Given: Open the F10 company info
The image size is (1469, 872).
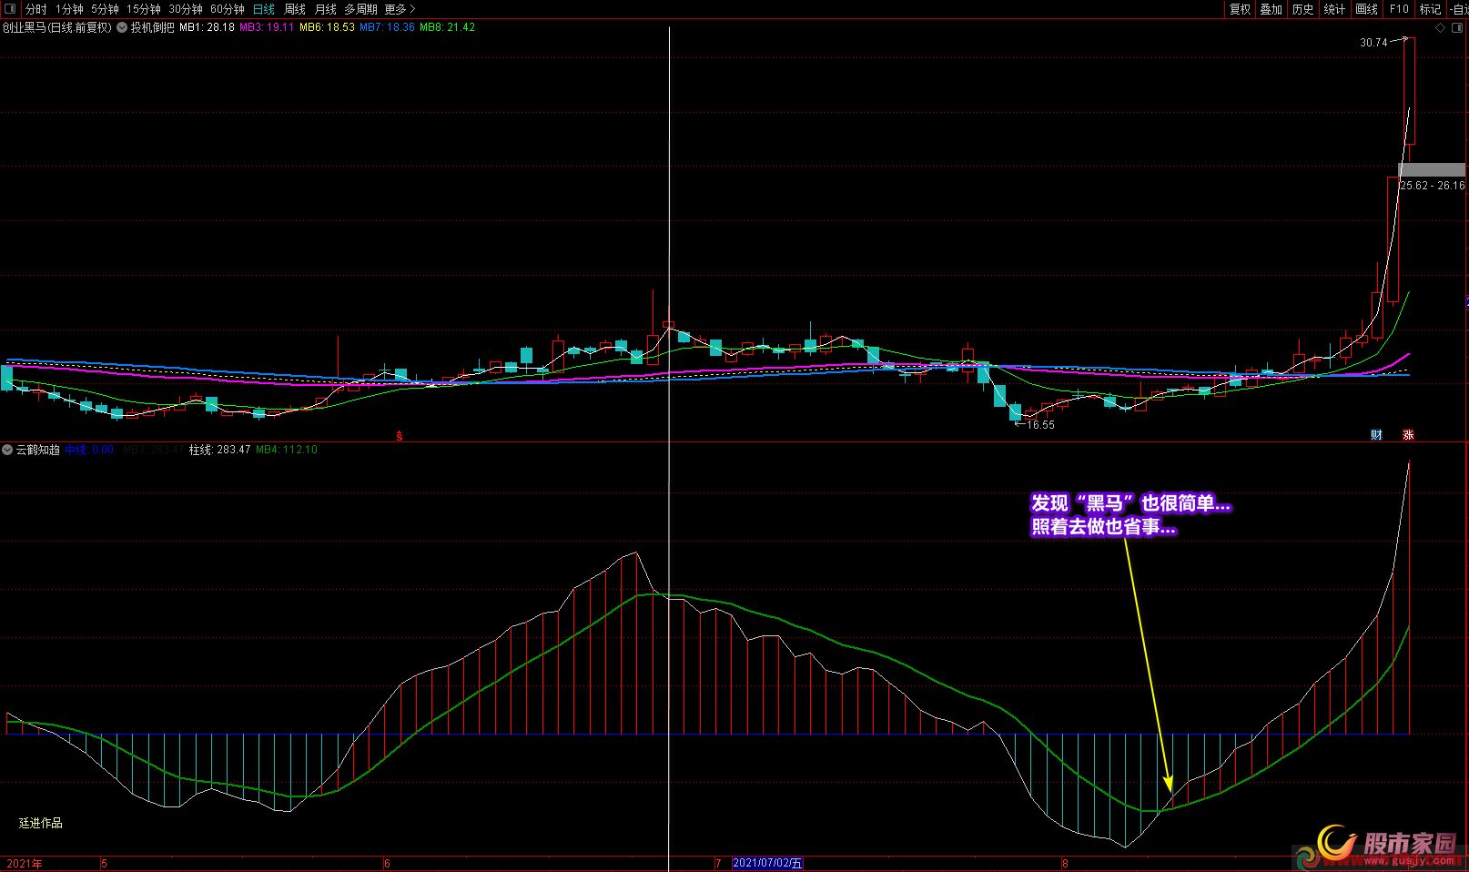Looking at the screenshot, I should pyautogui.click(x=1399, y=9).
